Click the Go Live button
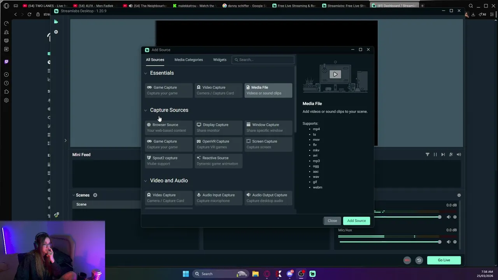 pos(444,260)
